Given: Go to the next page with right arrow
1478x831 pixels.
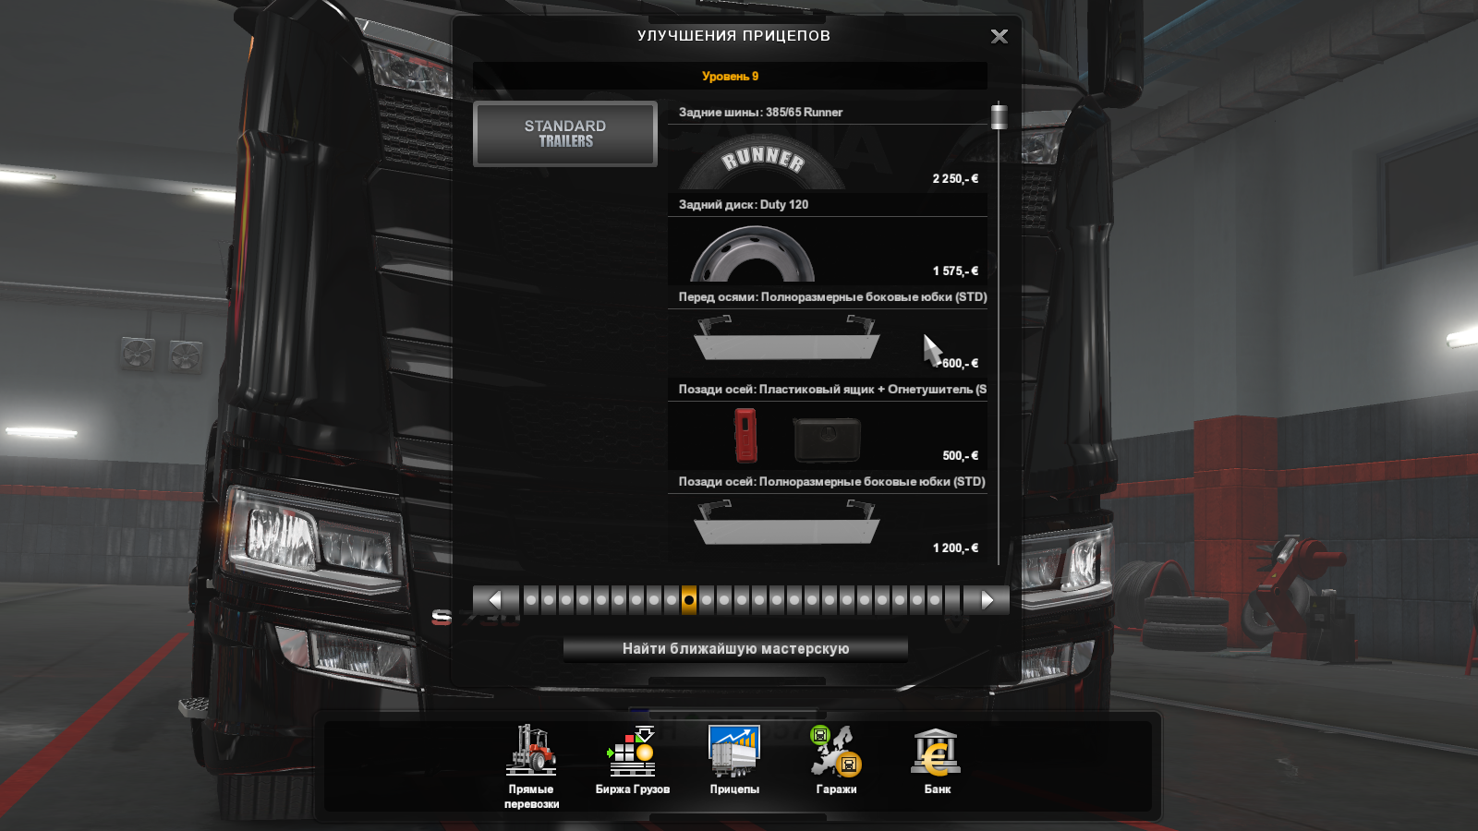Looking at the screenshot, I should (986, 600).
